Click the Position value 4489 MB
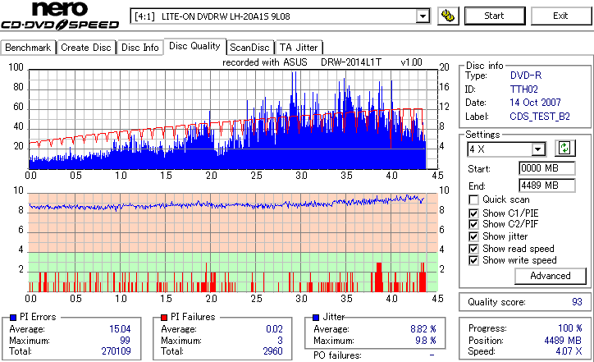594x362 pixels. 563,341
